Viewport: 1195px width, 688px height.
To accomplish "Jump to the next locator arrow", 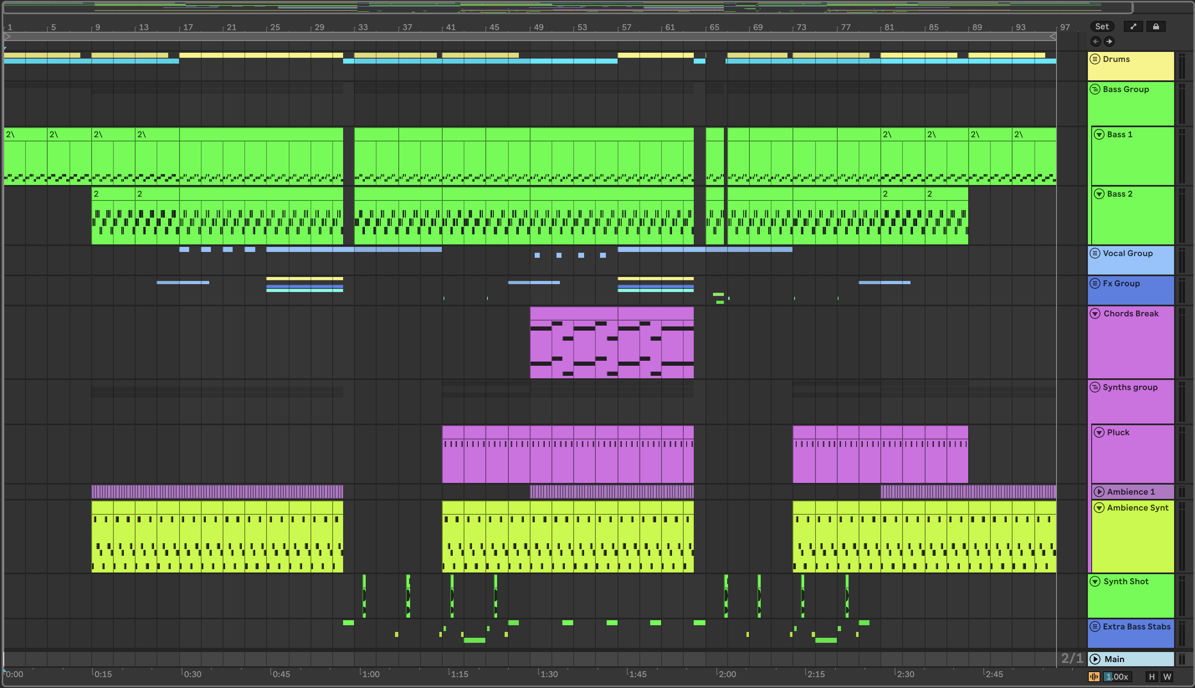I will tap(1109, 41).
